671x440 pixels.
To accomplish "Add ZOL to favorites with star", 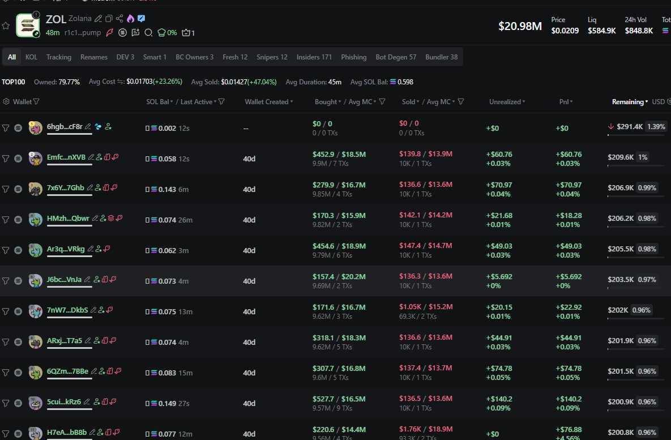I will (6, 25).
